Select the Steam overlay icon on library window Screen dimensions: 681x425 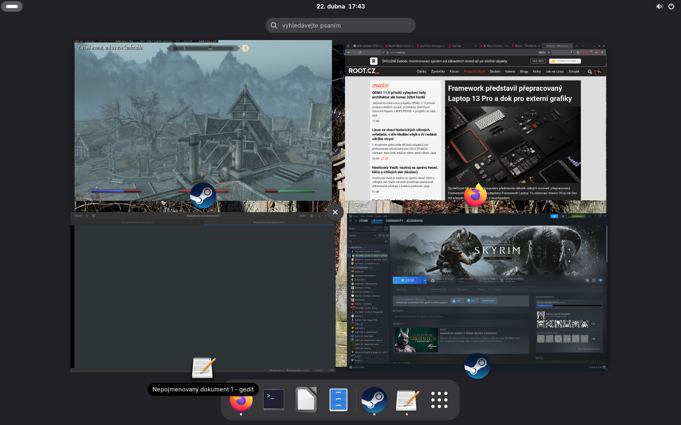pos(477,366)
